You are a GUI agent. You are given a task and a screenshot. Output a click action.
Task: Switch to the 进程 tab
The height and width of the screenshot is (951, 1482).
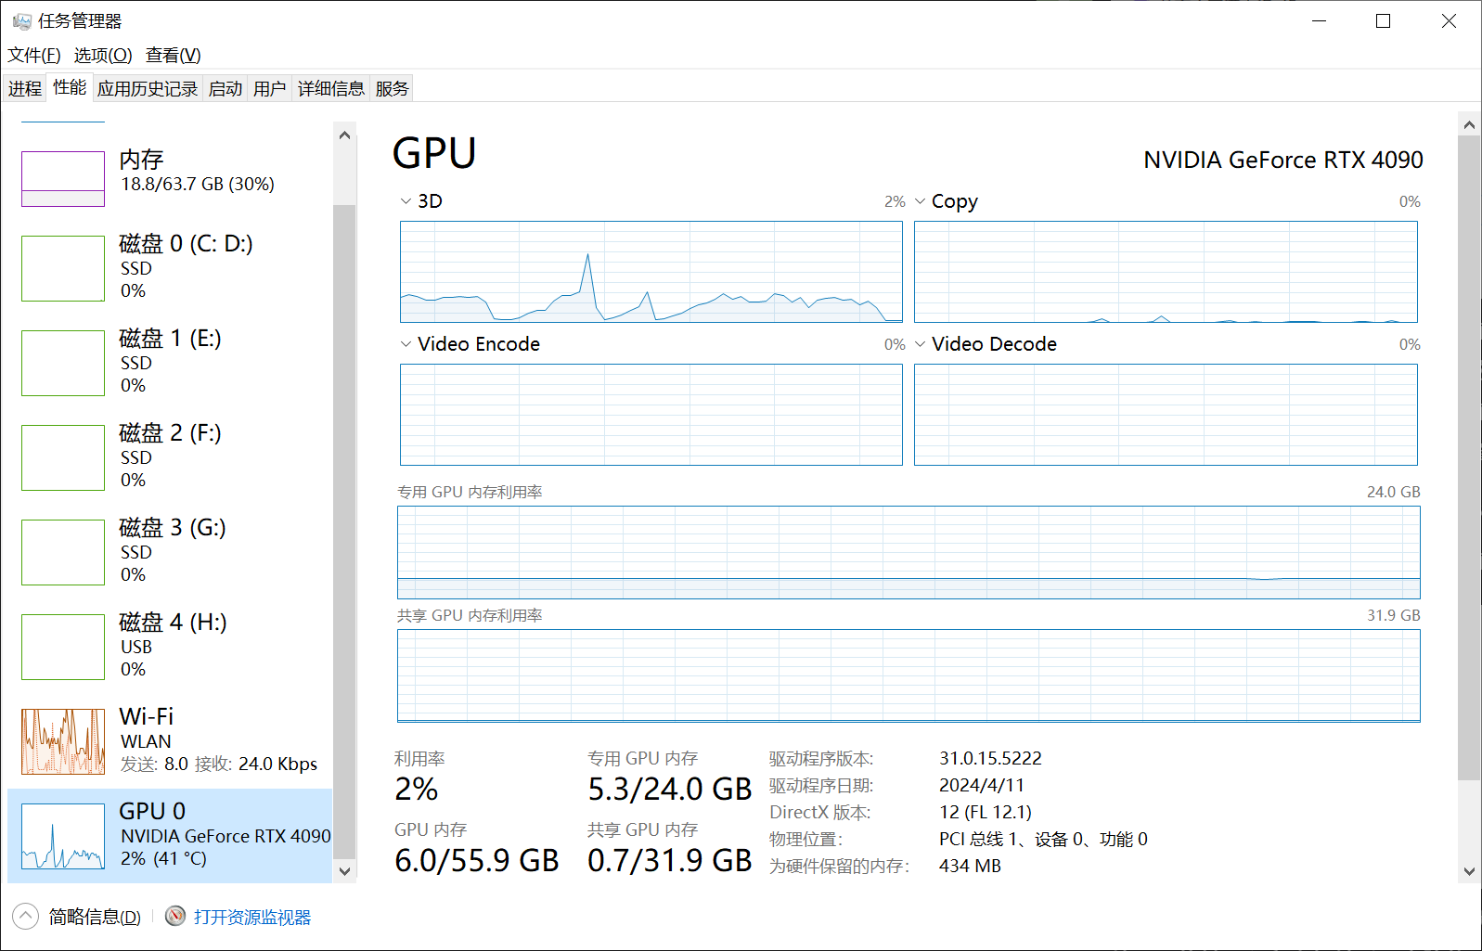(x=25, y=88)
